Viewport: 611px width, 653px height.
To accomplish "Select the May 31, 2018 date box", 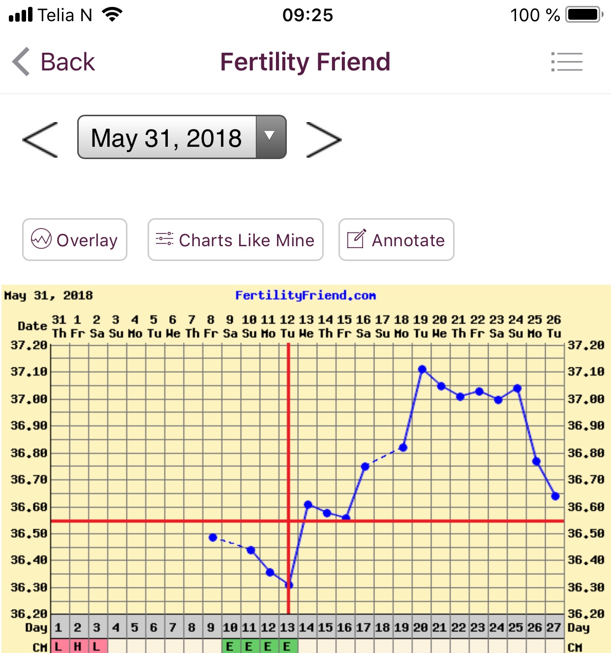I will (167, 137).
